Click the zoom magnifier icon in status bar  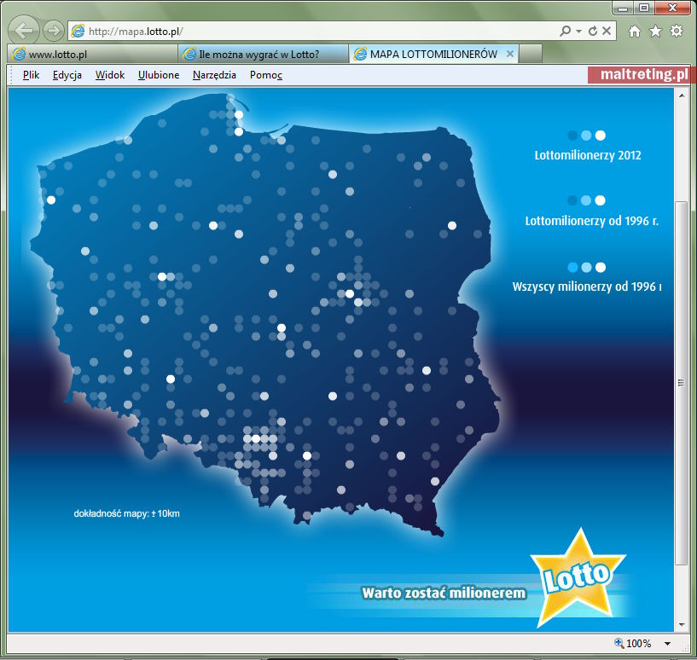pyautogui.click(x=619, y=643)
